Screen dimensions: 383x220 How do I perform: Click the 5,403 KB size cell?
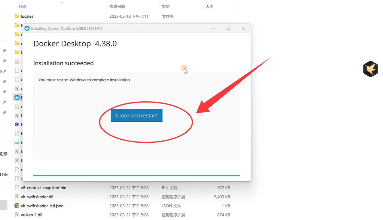click(222, 197)
